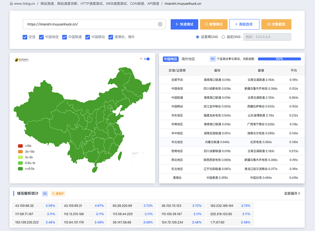Click the orange 3s-10s legend swatch
Image resolution: width=315 pixels, height=231 pixels.
20,151
